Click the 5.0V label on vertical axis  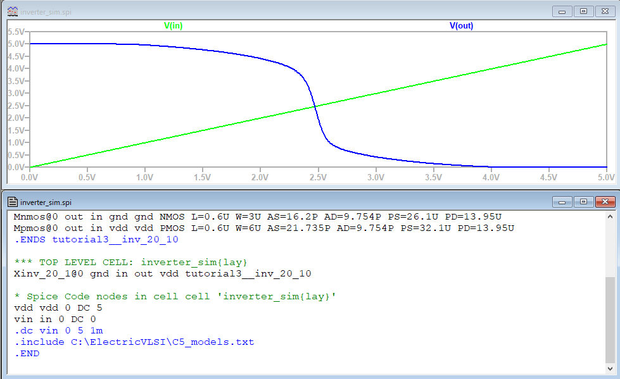point(16,44)
